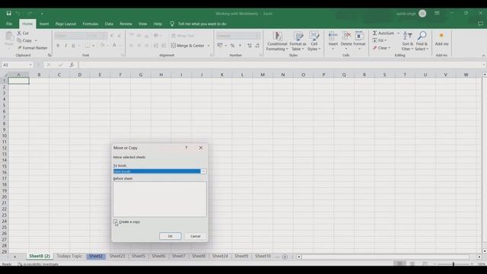Select the Todays Topic worksheet tab
This screenshot has height=274, width=487.
[69, 256]
